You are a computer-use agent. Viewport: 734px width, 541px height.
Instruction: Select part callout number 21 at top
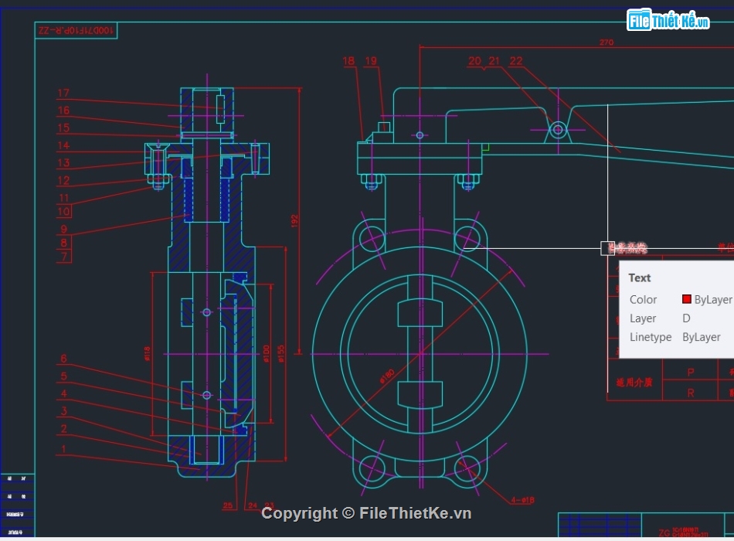(494, 61)
